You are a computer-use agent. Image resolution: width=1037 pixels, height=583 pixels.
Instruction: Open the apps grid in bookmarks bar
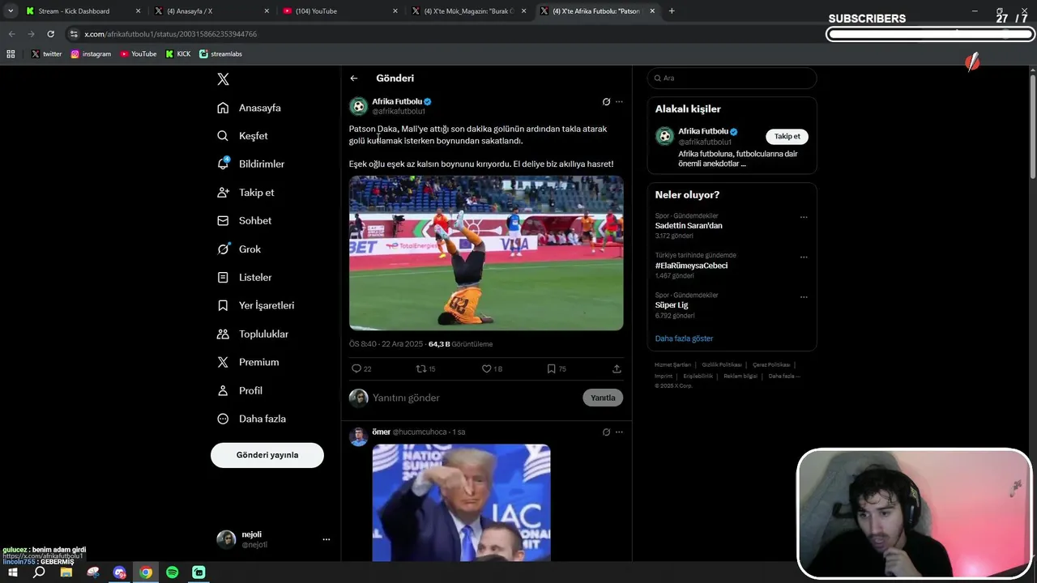tap(11, 54)
